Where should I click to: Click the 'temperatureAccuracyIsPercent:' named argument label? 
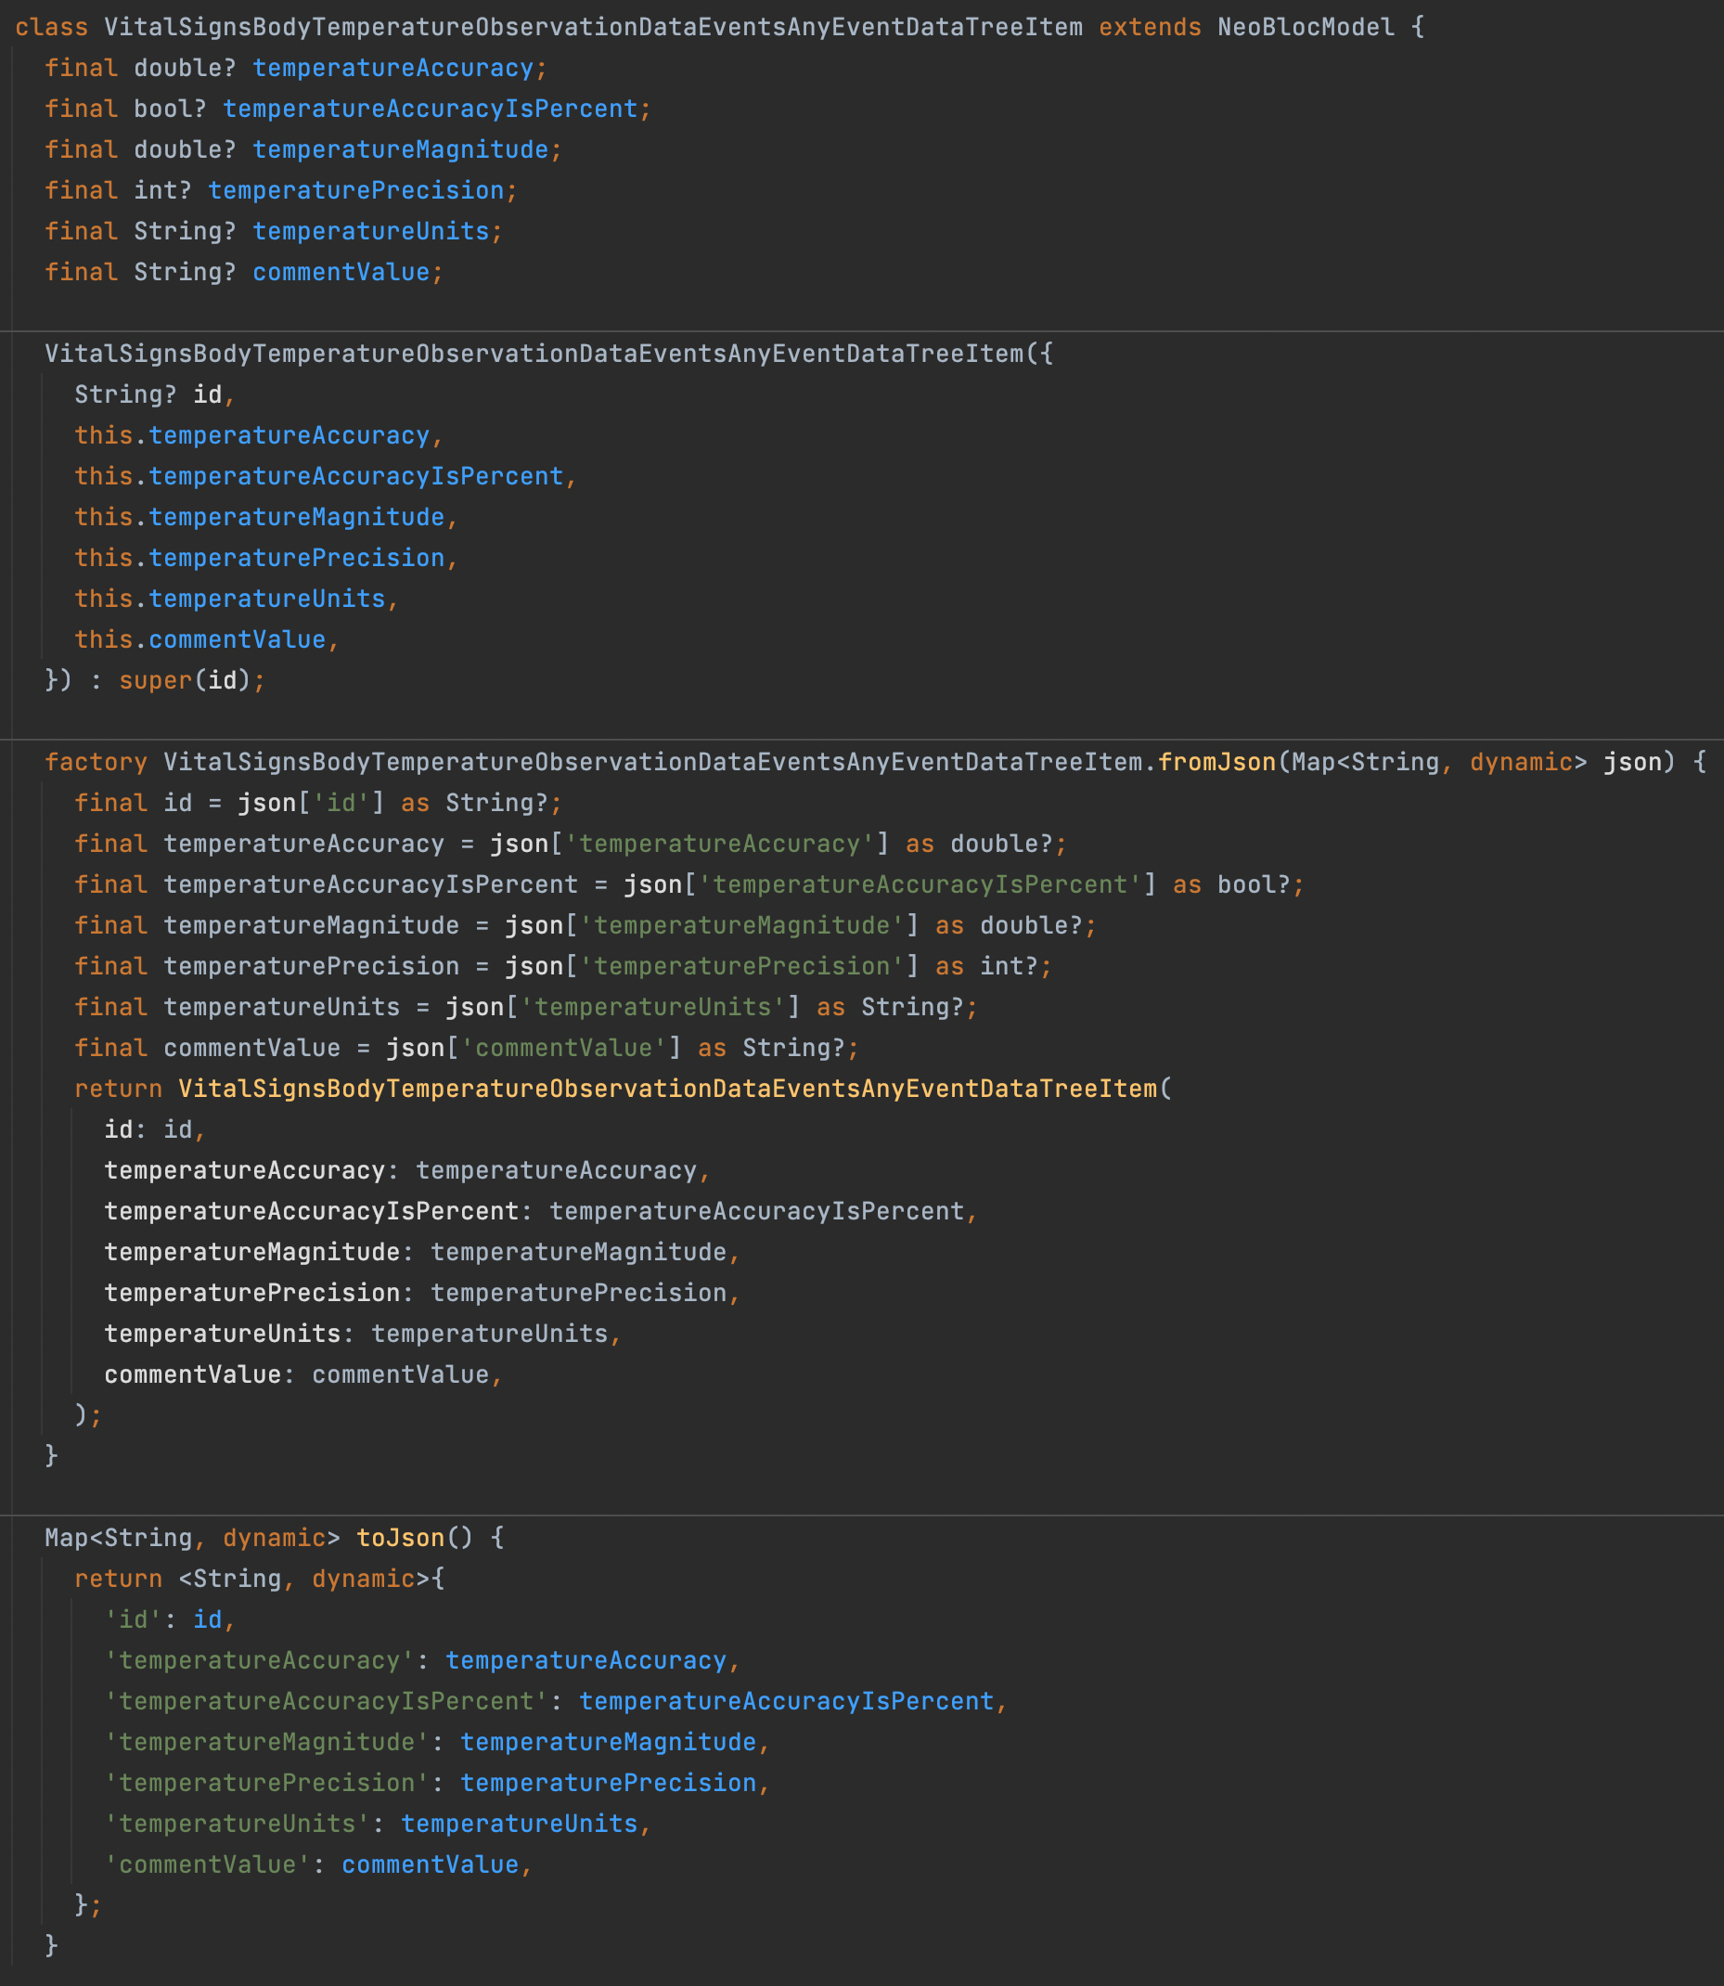pyautogui.click(x=318, y=1211)
